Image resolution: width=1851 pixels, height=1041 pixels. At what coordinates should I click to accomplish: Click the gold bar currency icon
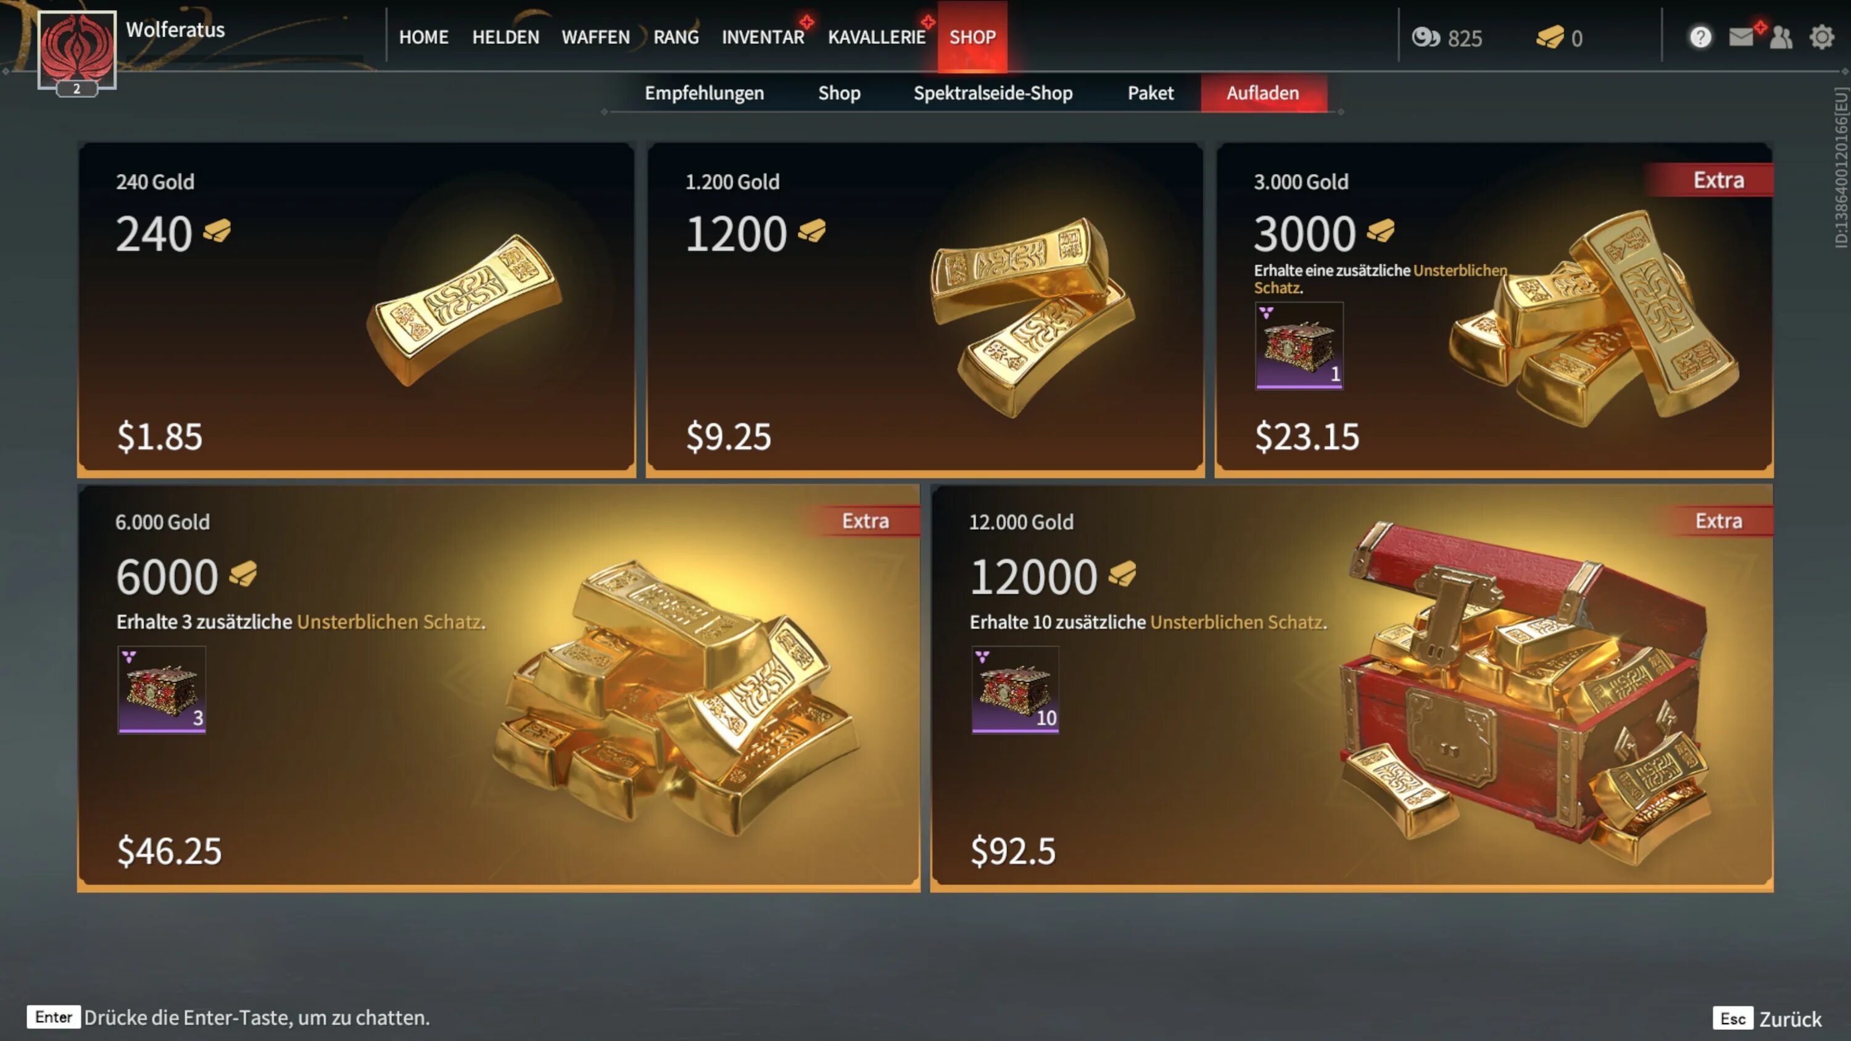[1550, 38]
